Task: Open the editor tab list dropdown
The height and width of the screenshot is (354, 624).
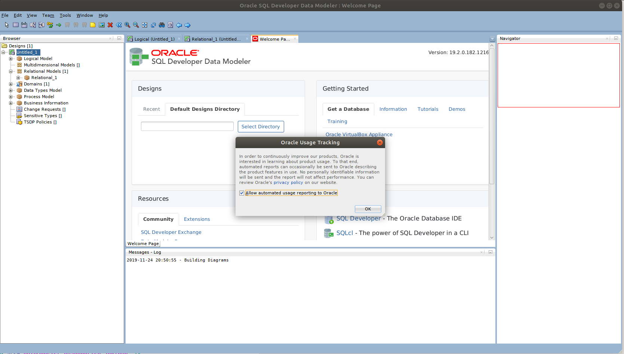Action: (492, 39)
